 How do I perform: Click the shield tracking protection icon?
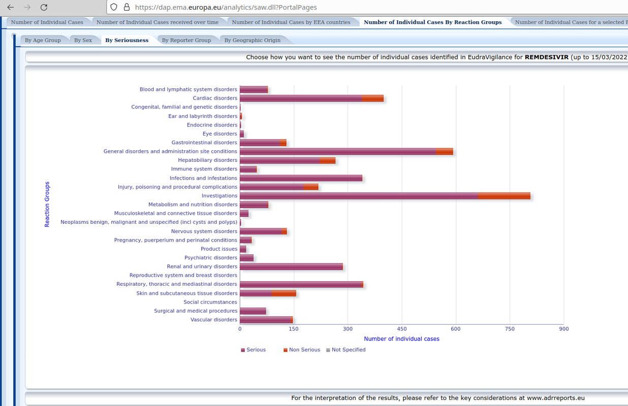point(114,7)
